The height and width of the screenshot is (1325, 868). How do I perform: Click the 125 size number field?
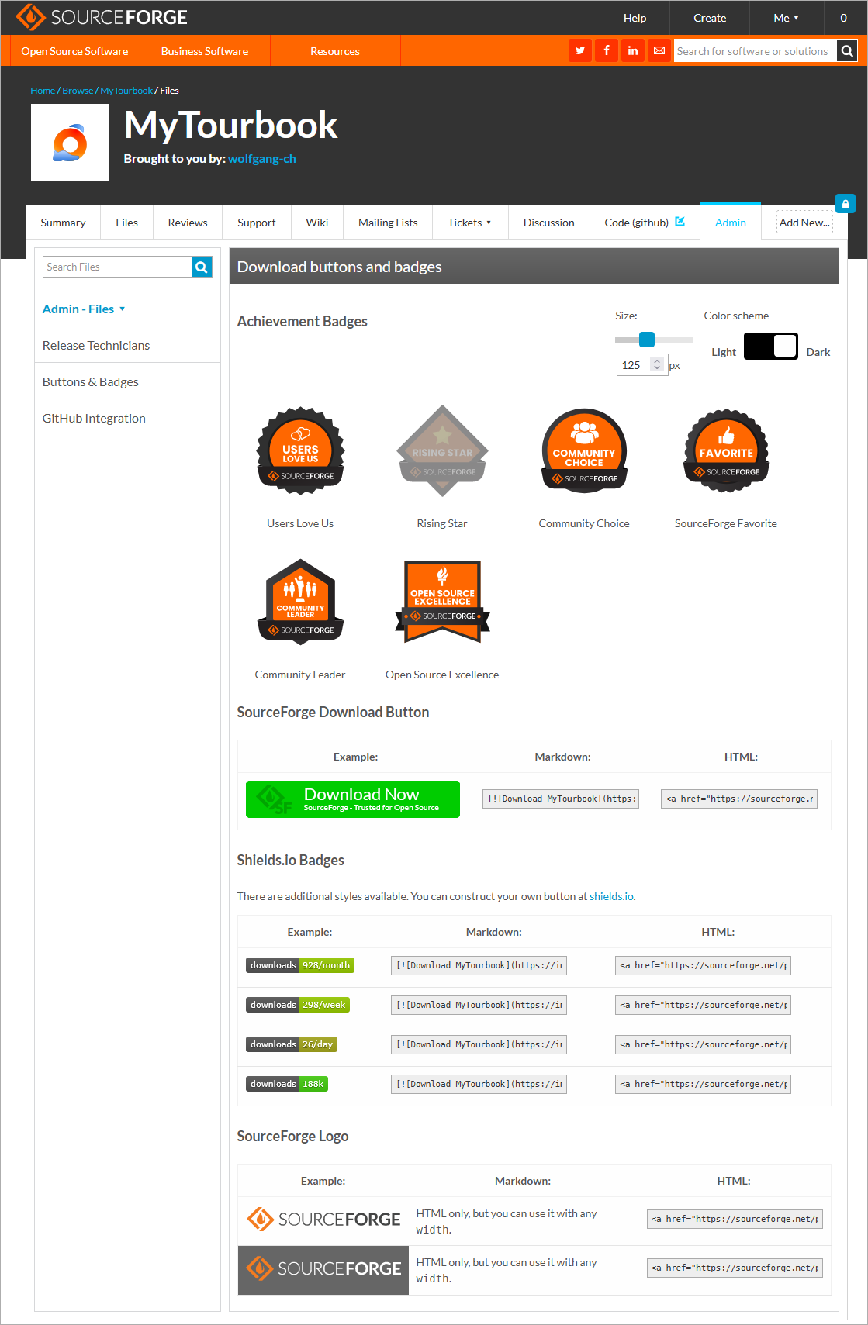click(641, 364)
